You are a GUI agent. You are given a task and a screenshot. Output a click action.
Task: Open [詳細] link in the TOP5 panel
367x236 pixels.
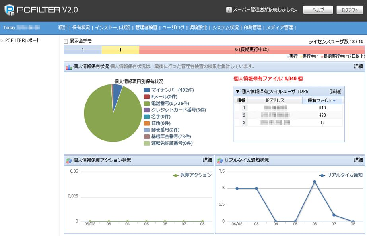tap(336, 92)
